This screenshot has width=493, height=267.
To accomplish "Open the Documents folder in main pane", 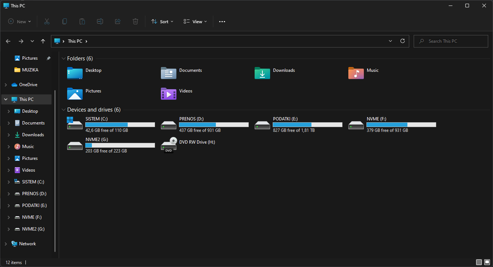I will coord(169,73).
